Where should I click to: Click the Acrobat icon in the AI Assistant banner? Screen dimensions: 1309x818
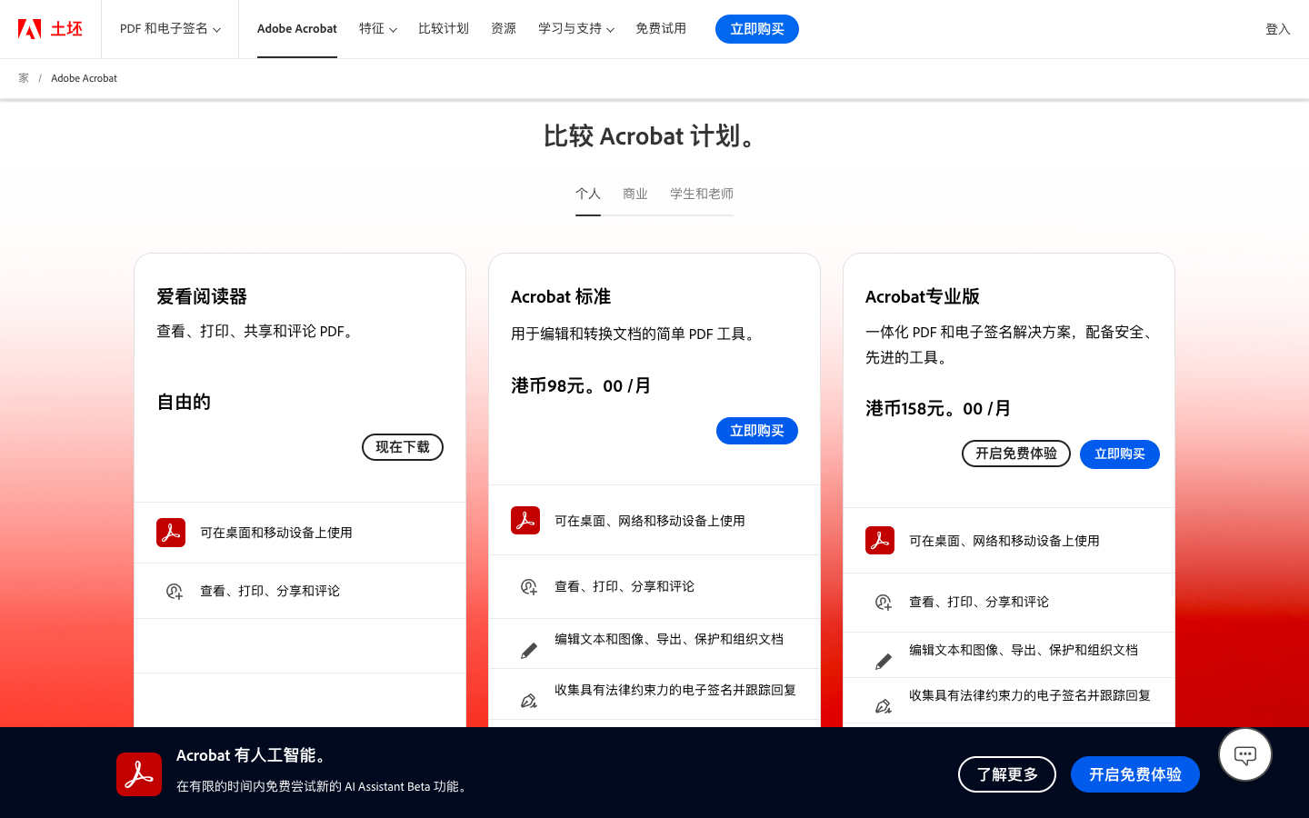click(x=138, y=773)
